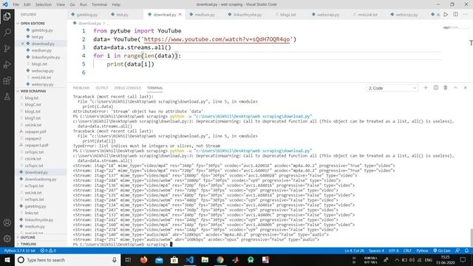Viewport: 473px width, 266px height.
Task: Open Chrome from the taskbar
Action: (x=220, y=259)
